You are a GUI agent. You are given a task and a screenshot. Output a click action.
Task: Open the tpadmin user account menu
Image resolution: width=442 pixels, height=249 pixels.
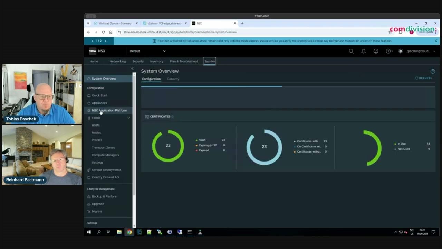pos(421,51)
